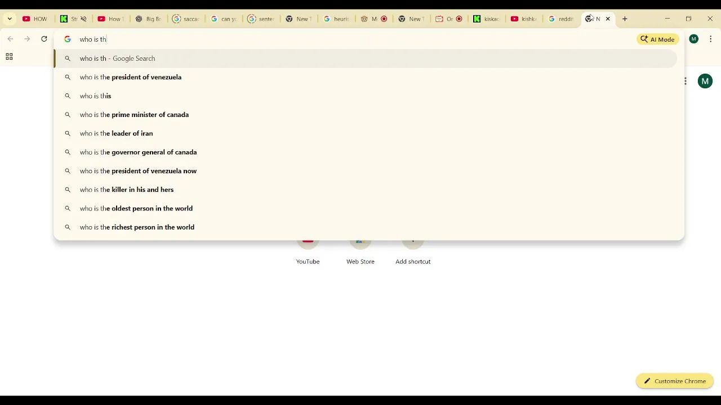721x405 pixels.
Task: Open the ChatGPT 'Big Br' tab
Action: tap(148, 19)
